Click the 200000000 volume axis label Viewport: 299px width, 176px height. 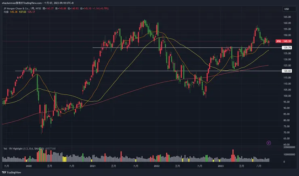(x=289, y=147)
